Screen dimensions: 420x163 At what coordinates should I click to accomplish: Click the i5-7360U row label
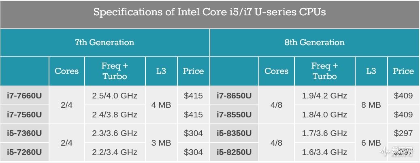pos(25,133)
